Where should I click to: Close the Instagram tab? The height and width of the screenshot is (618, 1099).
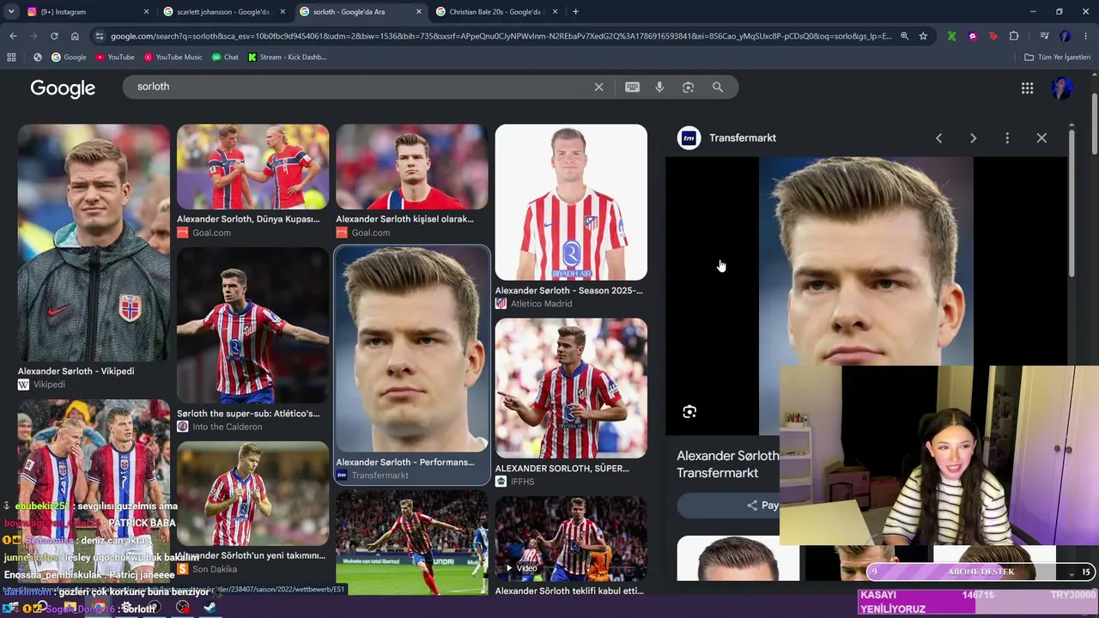coord(146,12)
